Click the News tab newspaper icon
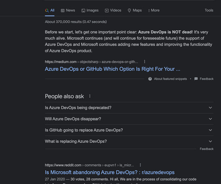Image resolution: width=221 pixels, height=184 pixels. (x=63, y=10)
